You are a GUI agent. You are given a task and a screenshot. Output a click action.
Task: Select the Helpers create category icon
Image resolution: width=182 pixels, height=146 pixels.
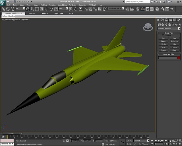pos(173,25)
